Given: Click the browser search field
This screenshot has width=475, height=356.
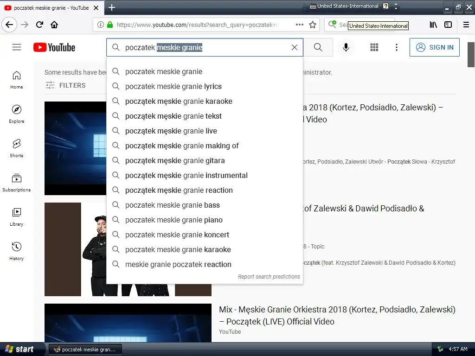Looking at the screenshot, I should (x=359, y=25).
